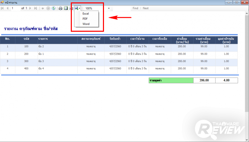The image size is (249, 142).
Task: Click the vertical scrollbar thumb
Action: (x=247, y=63)
